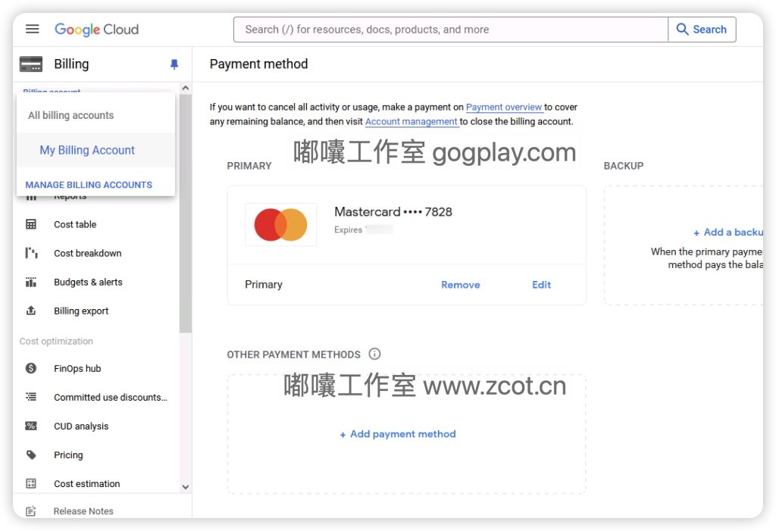This screenshot has height=531, width=776.
Task: Follow the Account management link
Action: point(411,121)
